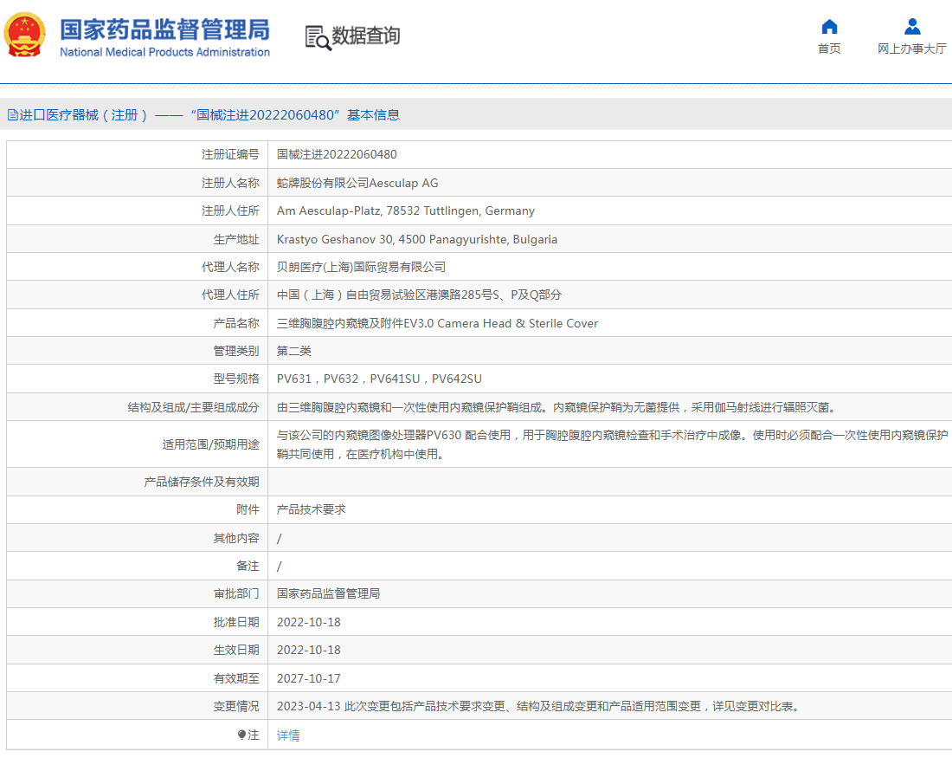Open the 详情 link

tap(288, 735)
